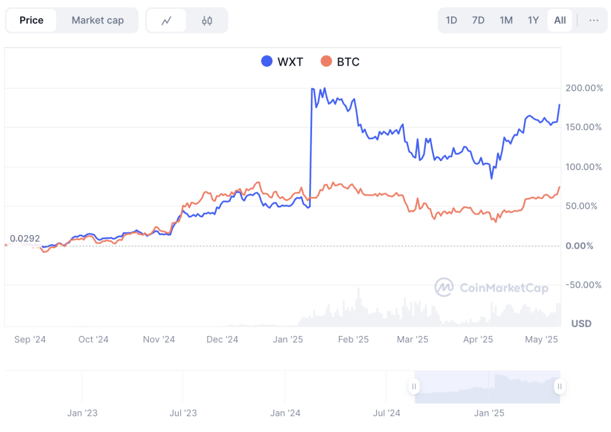
Task: Set time range to All
Action: pyautogui.click(x=560, y=20)
